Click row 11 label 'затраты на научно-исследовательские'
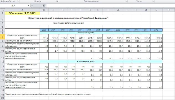This screenshot has height=100, width=175. click(22, 56)
